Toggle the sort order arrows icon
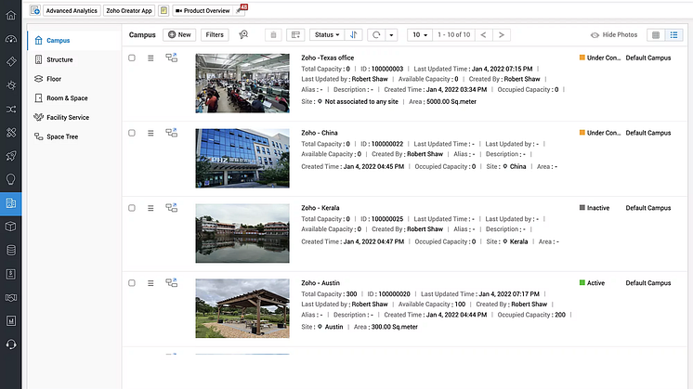 coord(353,35)
